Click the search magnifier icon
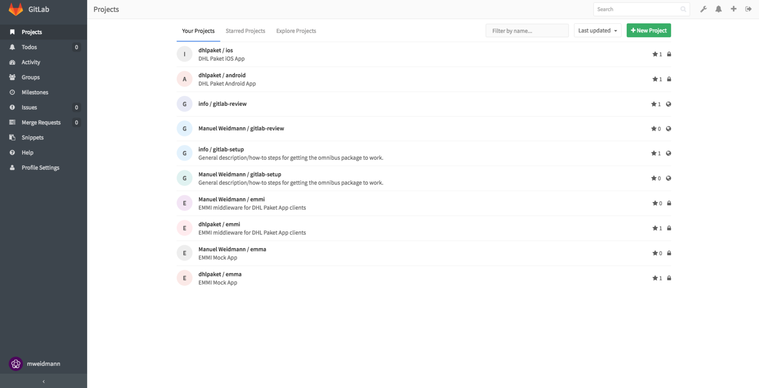Screen dimensions: 759x388 [683, 9]
